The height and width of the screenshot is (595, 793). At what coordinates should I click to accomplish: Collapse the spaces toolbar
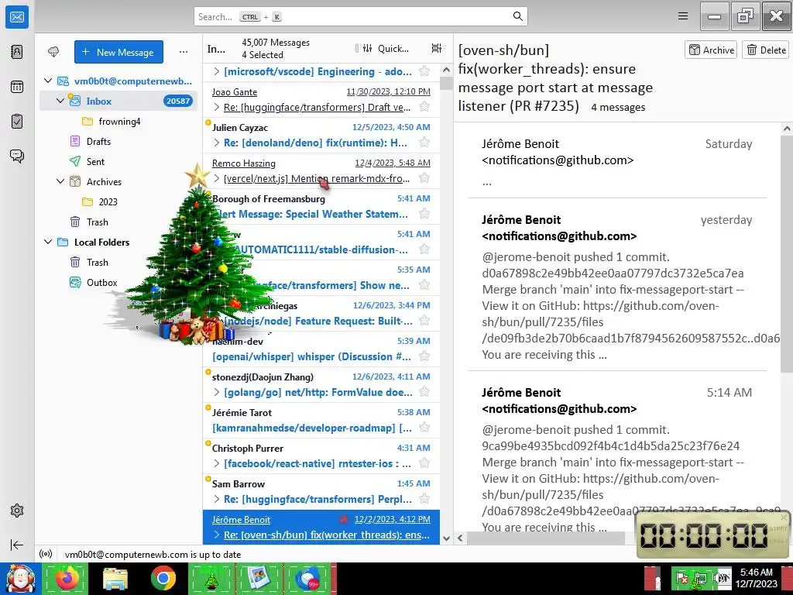[x=17, y=545]
